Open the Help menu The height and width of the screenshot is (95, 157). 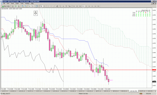[x=32, y=3]
